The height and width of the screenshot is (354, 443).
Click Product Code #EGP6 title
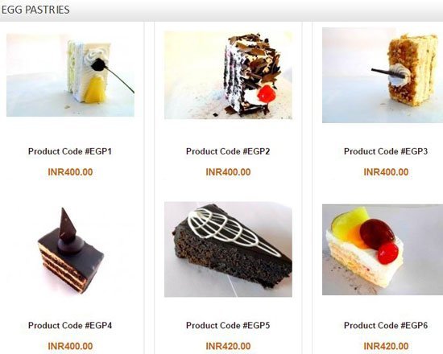coord(386,326)
